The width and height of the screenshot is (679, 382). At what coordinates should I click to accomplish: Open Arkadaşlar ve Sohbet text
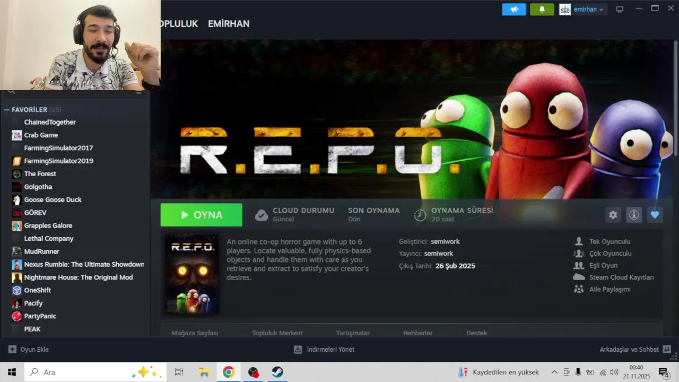coord(629,349)
